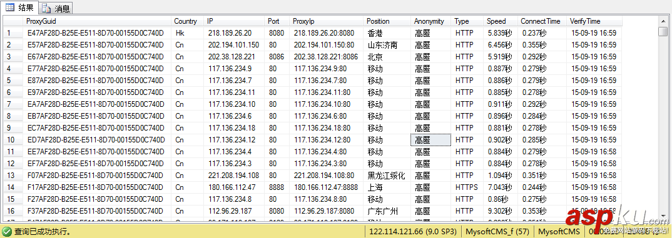Open the 消息 messages tab
This screenshot has width=672, height=238.
[56, 8]
